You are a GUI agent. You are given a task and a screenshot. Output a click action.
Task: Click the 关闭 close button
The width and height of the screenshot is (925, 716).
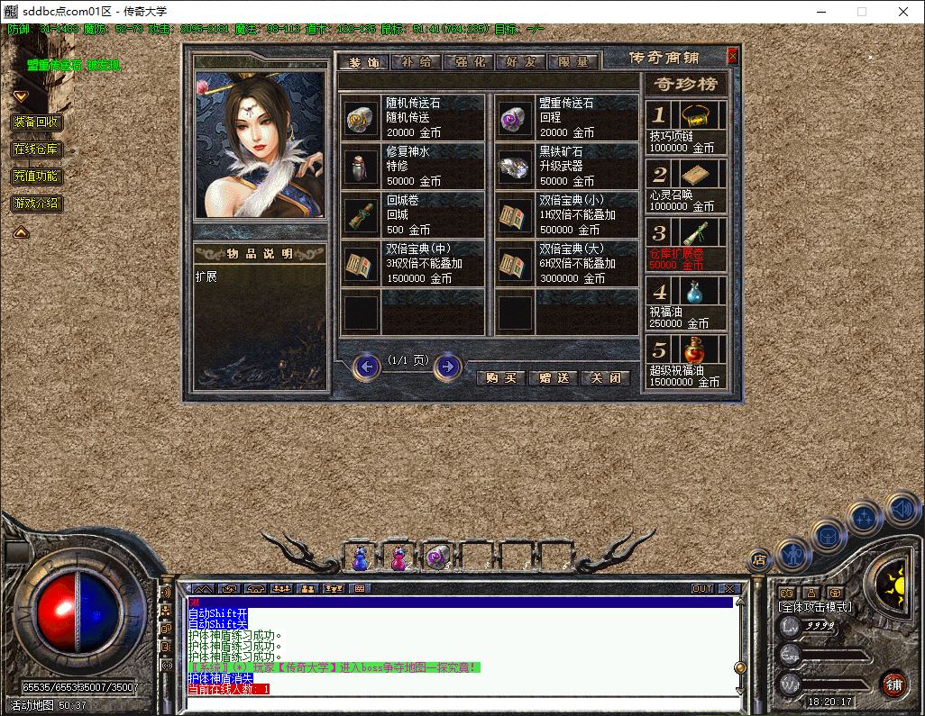(606, 377)
